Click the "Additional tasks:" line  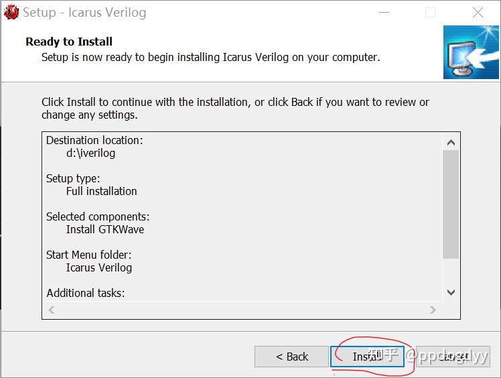tap(86, 293)
